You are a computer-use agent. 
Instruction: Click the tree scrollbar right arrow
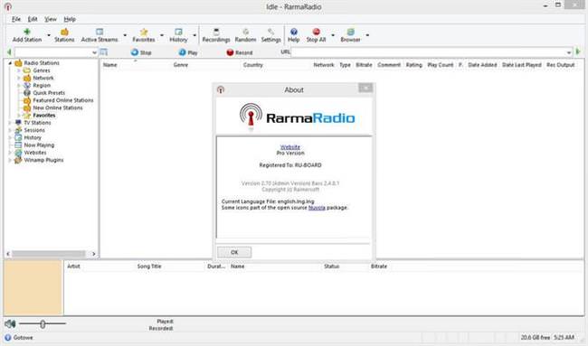tap(94, 254)
